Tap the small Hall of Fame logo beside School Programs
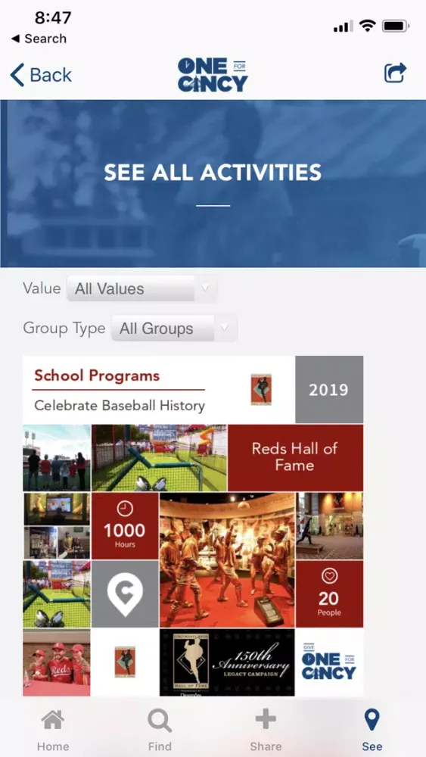 tap(261, 389)
